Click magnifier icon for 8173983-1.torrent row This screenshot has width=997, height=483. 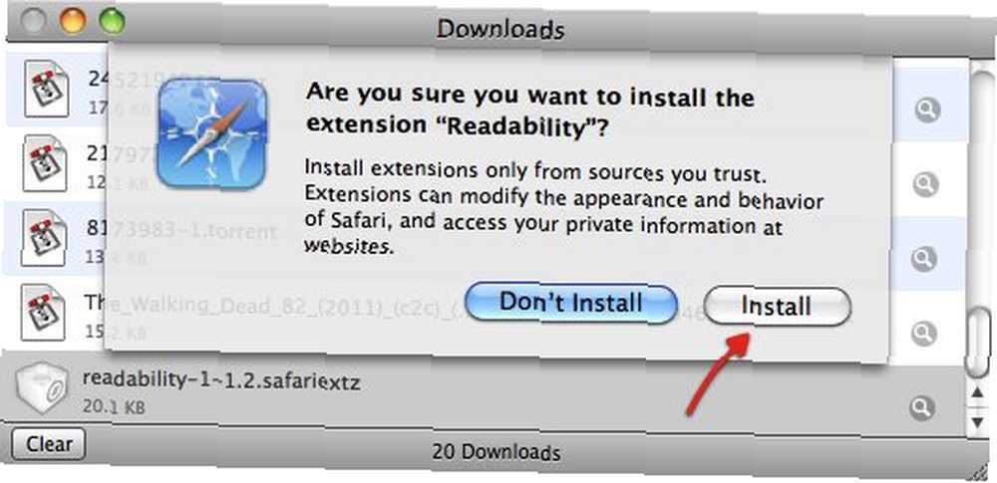924,259
